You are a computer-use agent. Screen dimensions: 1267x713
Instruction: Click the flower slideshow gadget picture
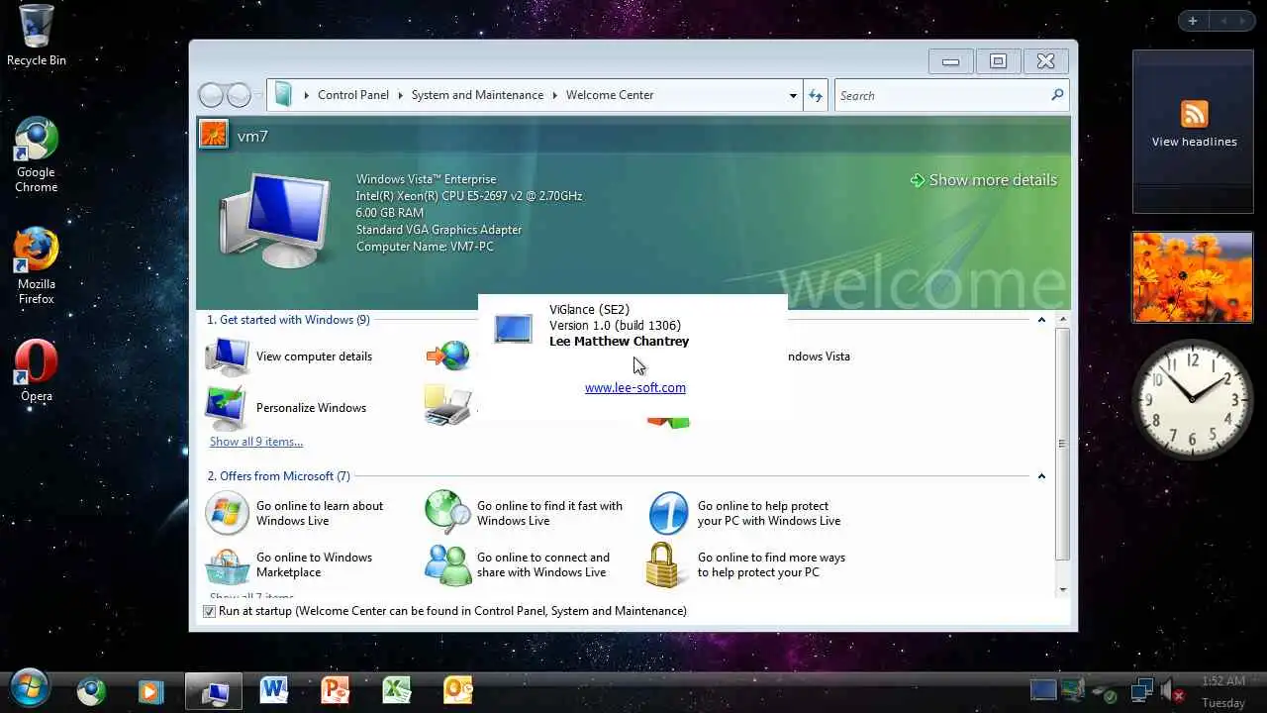(x=1193, y=277)
